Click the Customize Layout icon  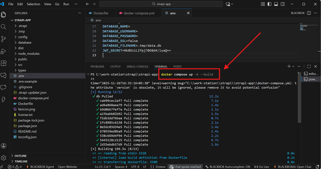263,4
